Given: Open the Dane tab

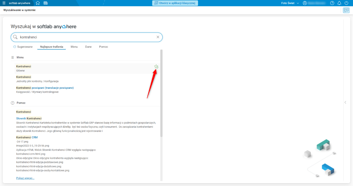Looking at the screenshot, I should [x=88, y=47].
